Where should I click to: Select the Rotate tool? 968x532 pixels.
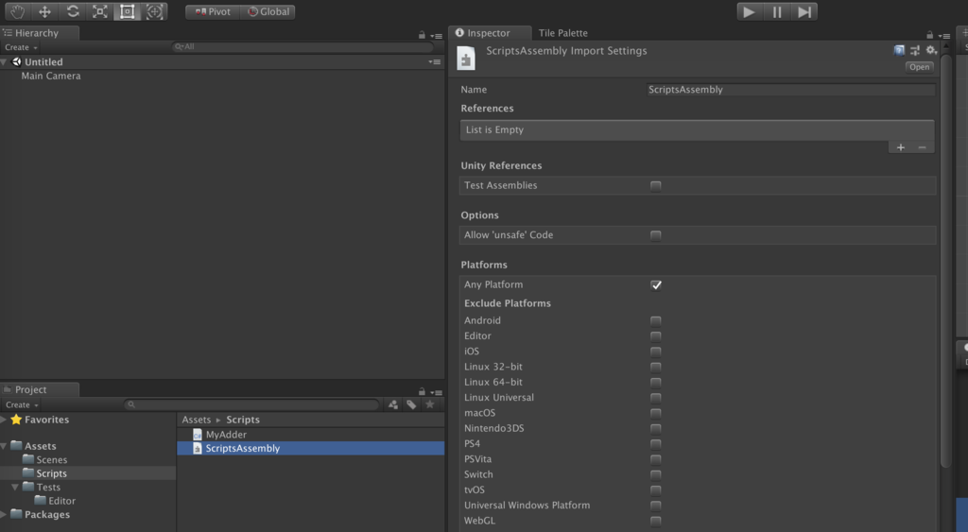(x=72, y=11)
